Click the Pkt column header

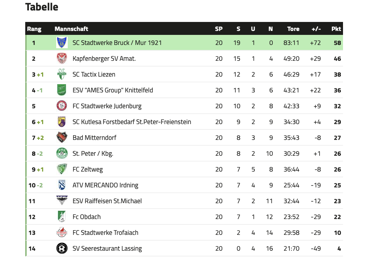[336, 29]
